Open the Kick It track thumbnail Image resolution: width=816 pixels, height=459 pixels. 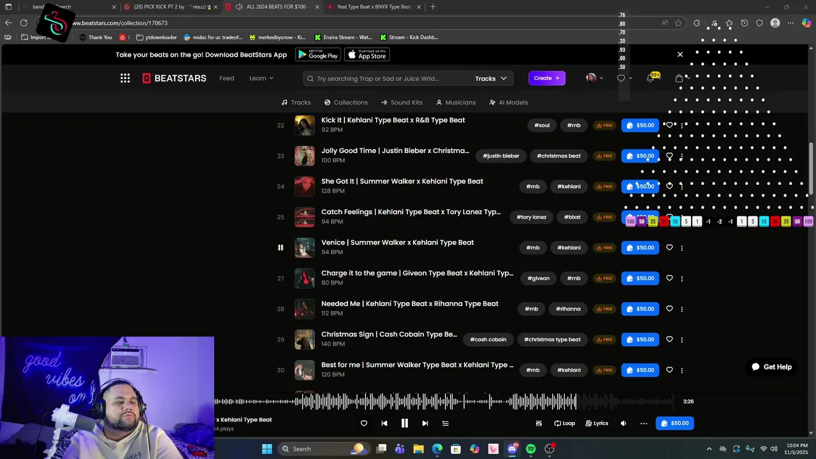[x=305, y=126]
